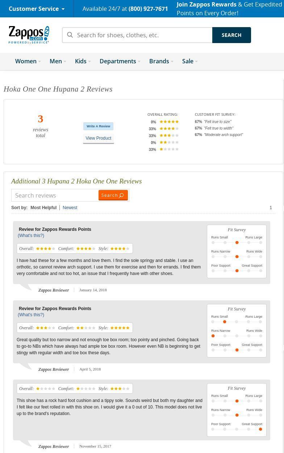The image size is (284, 453).
Task: Click the three-star overall rating row
Action: [164, 136]
